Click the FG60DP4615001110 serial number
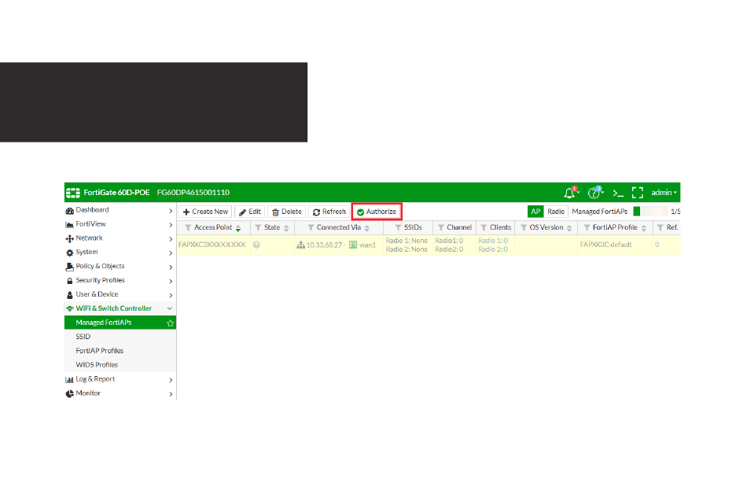The height and width of the screenshot is (498, 747). pos(193,193)
